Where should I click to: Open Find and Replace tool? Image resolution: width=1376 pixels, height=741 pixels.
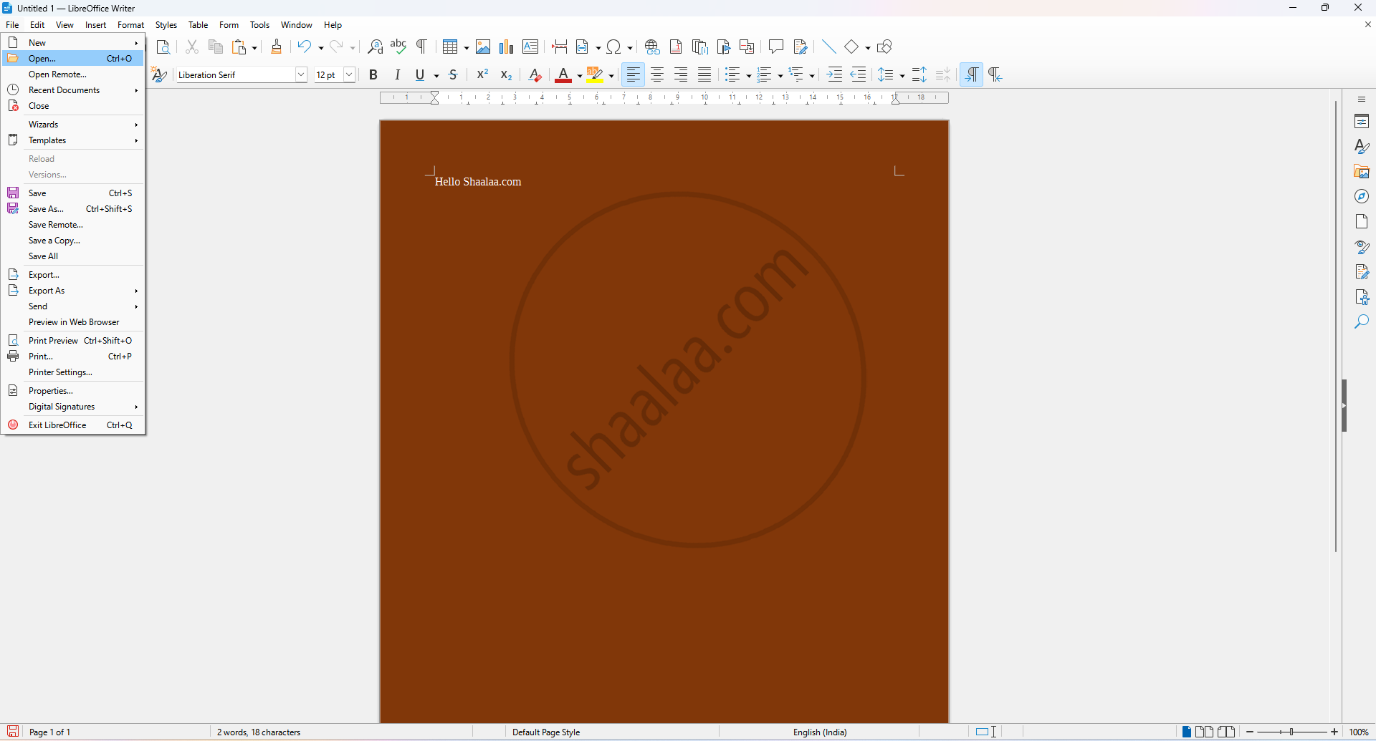(x=375, y=47)
